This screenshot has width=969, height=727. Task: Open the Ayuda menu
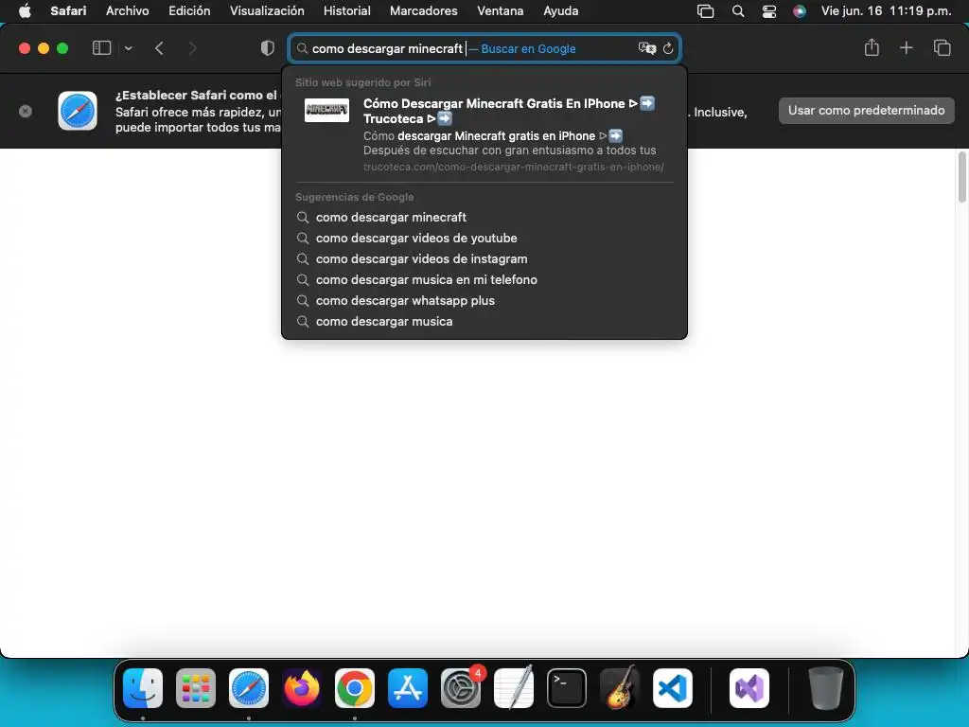[560, 11]
